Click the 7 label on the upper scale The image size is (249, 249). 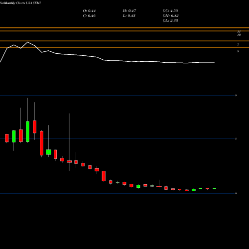point(238,45)
